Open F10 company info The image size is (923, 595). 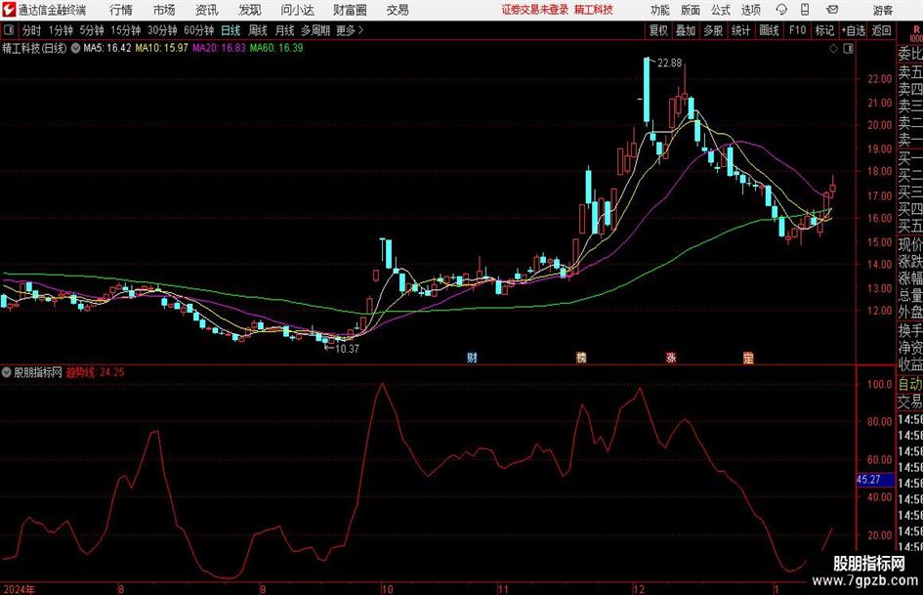798,30
